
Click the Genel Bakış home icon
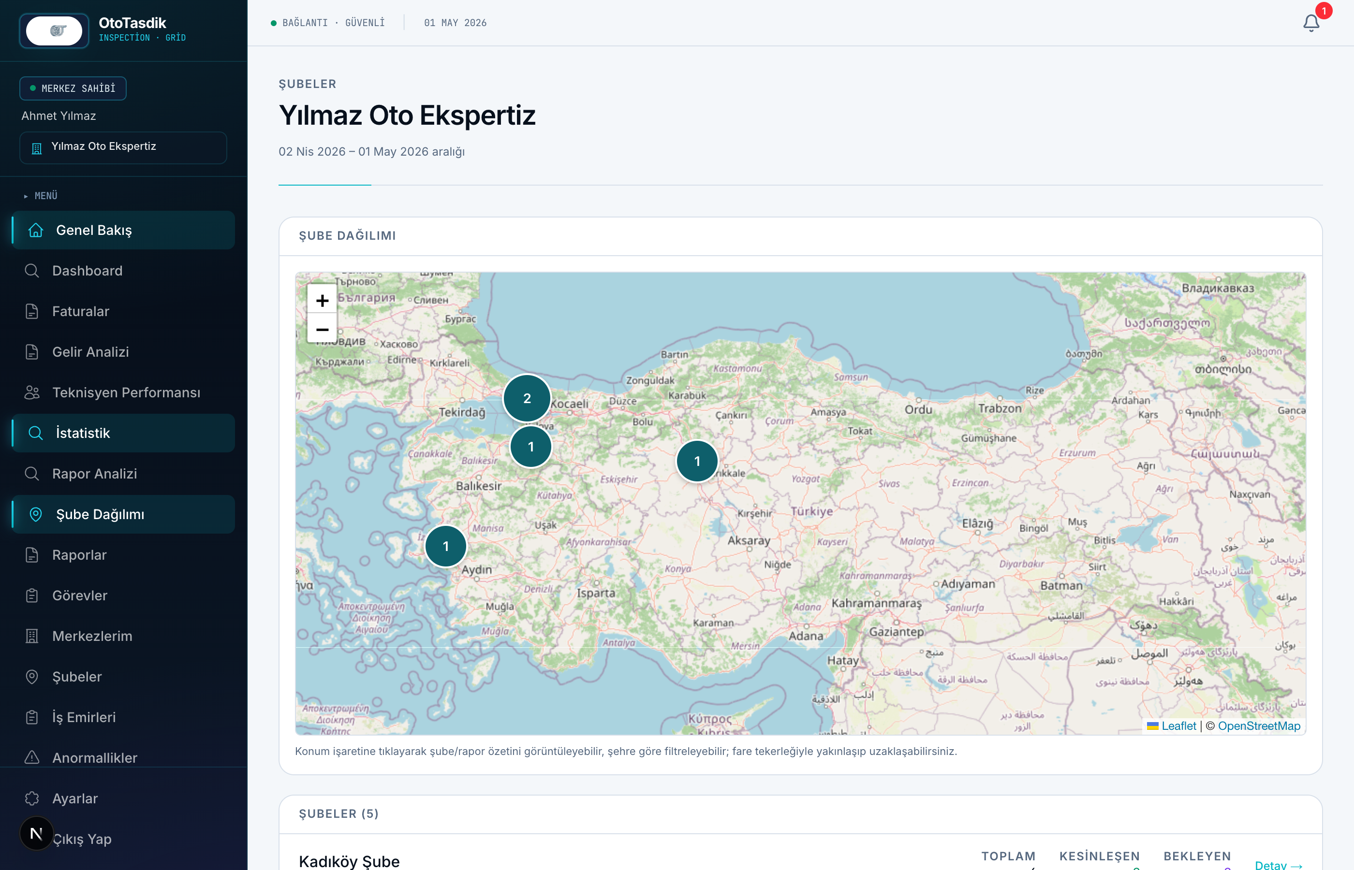(36, 230)
